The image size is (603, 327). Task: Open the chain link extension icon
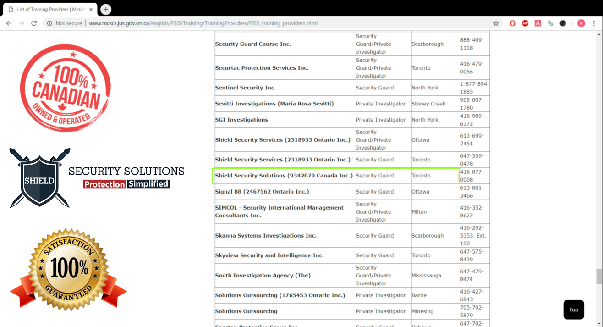[x=550, y=23]
